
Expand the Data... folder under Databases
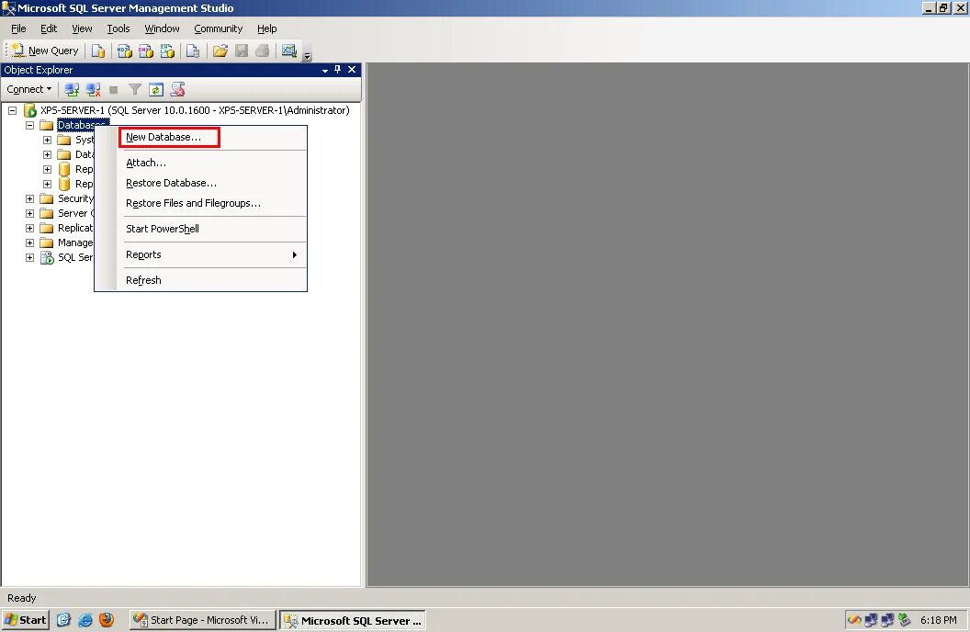point(47,154)
